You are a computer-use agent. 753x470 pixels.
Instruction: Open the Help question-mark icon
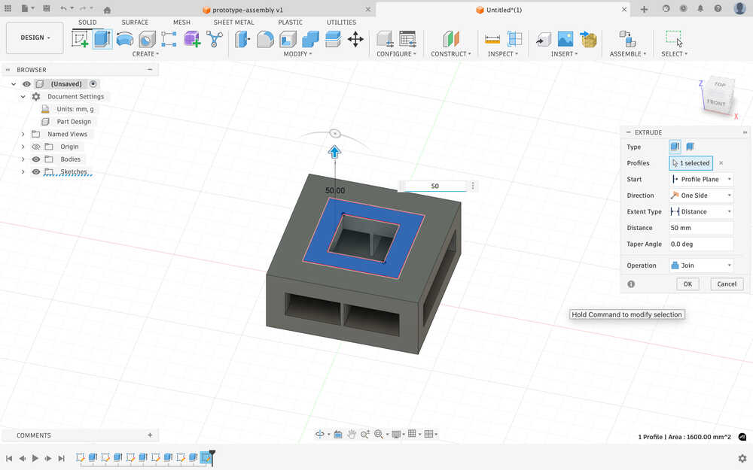718,8
